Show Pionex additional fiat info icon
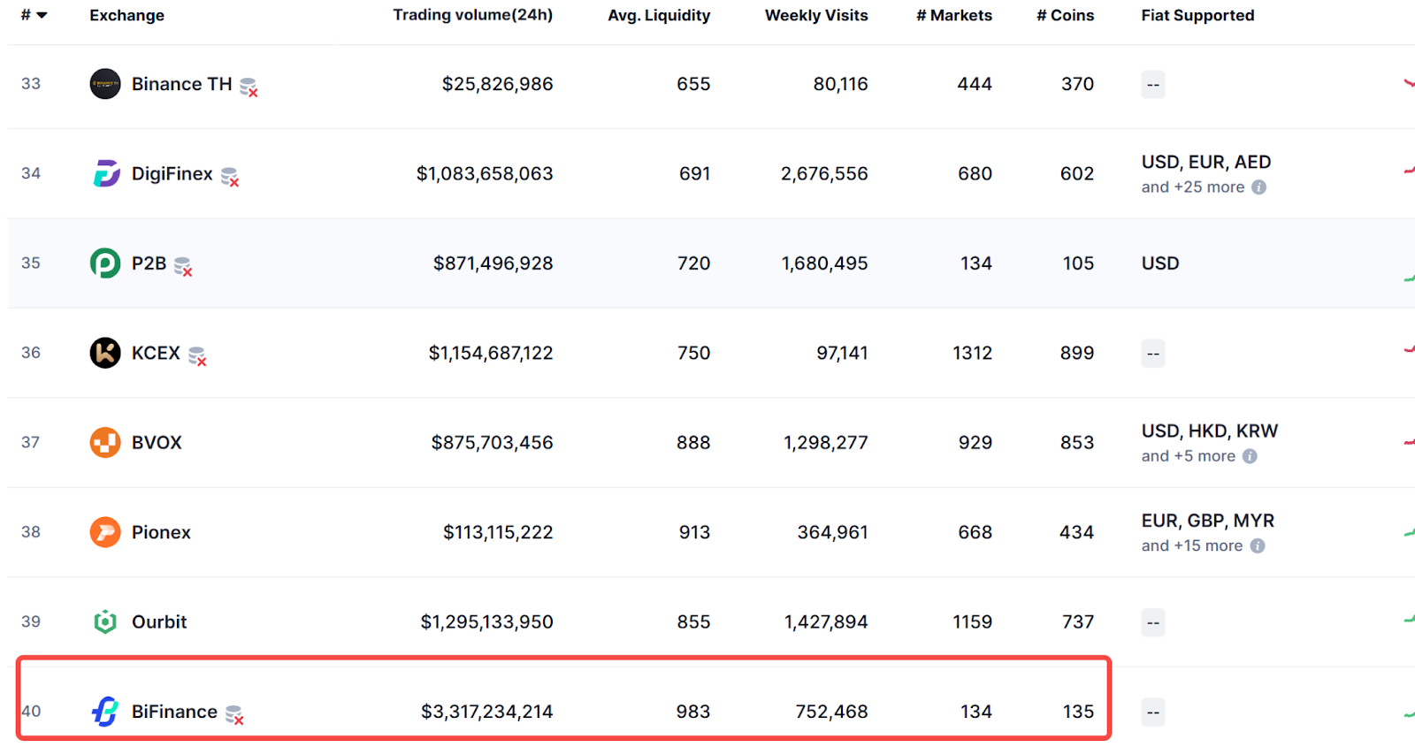The height and width of the screenshot is (747, 1415). click(1258, 546)
